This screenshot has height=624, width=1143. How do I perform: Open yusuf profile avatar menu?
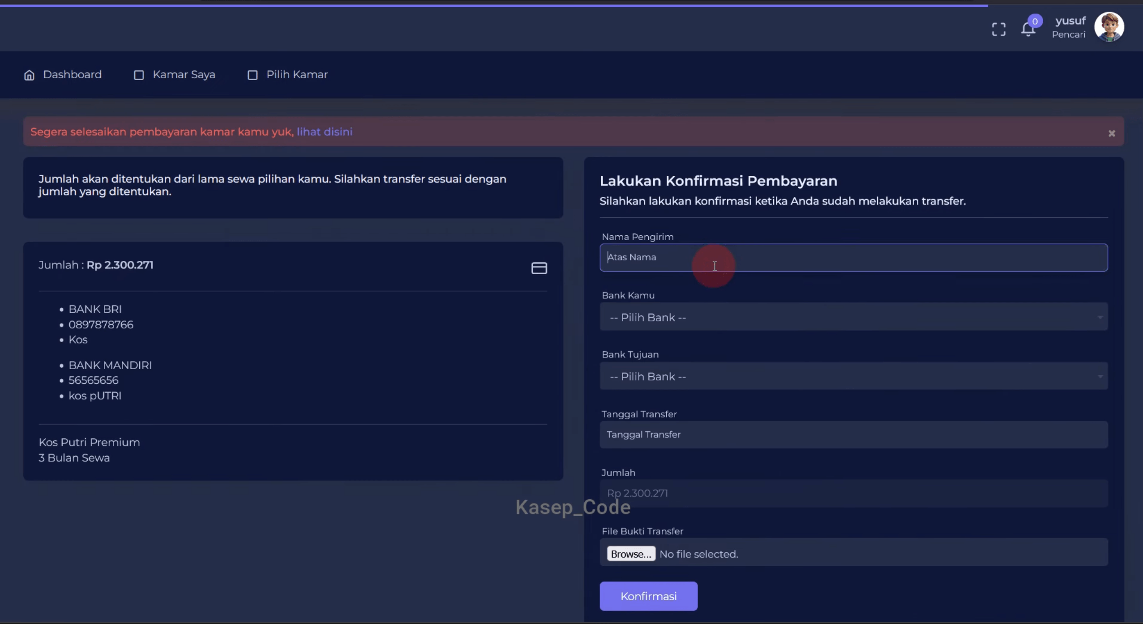[1109, 27]
